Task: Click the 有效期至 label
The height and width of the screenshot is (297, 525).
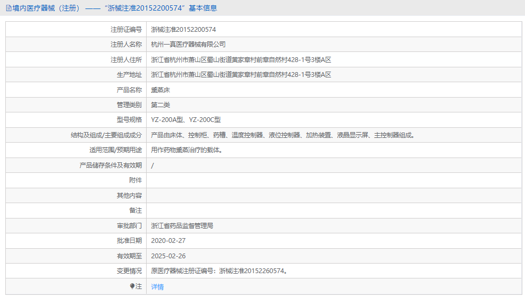Action: point(129,256)
